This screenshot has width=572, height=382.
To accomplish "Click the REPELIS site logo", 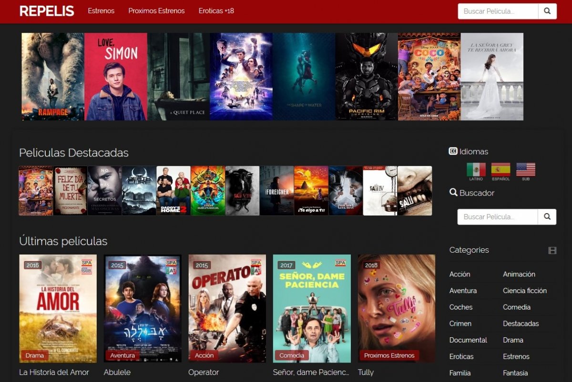I will click(x=47, y=11).
